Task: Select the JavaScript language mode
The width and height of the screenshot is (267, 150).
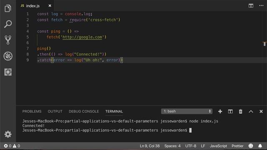Action: (218, 146)
